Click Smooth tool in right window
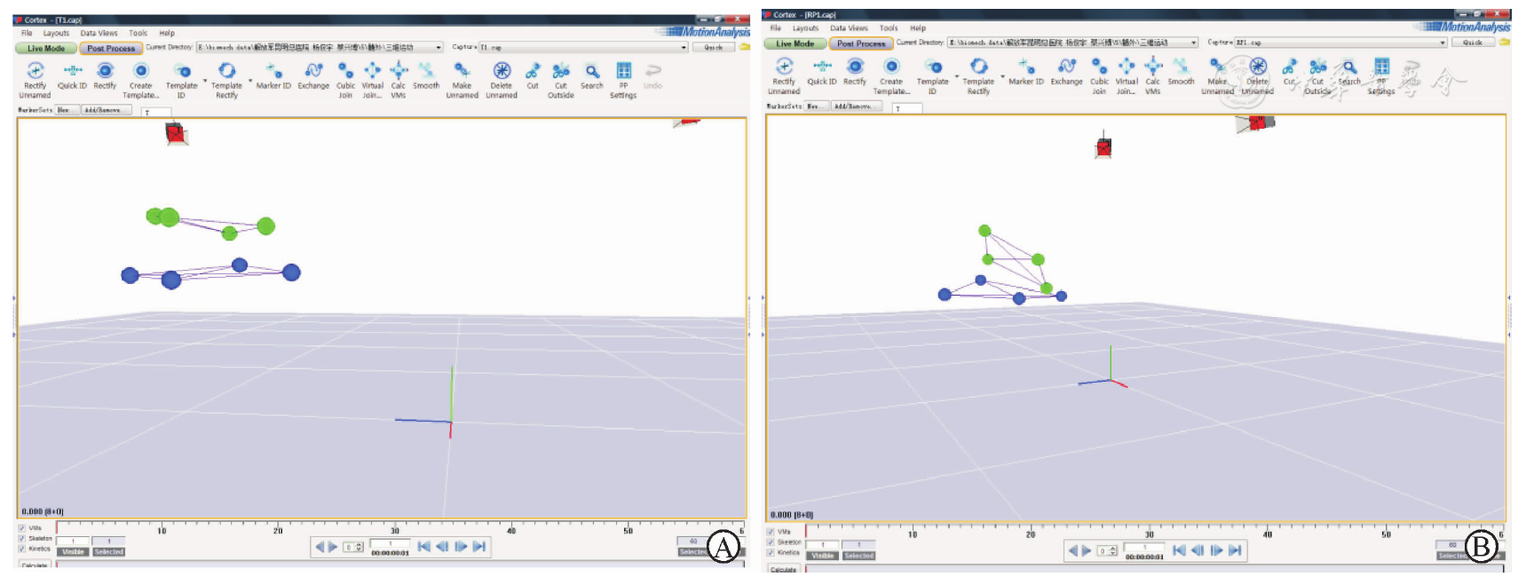The width and height of the screenshot is (1518, 577). [x=1181, y=67]
